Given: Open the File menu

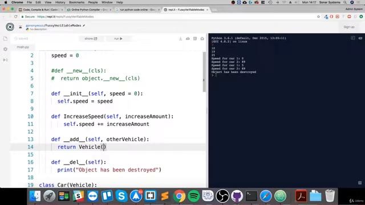Looking at the screenshot, I should pyautogui.click(x=29, y=2).
